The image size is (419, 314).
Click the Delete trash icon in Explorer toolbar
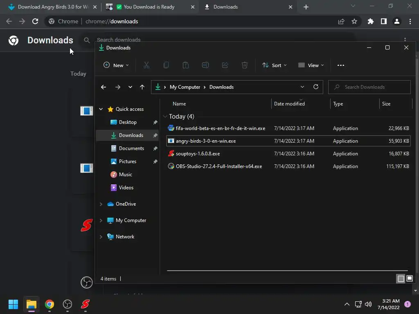pyautogui.click(x=245, y=65)
